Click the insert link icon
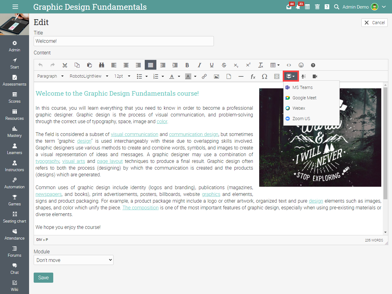Viewport: 392px width, 294px height. click(204, 76)
